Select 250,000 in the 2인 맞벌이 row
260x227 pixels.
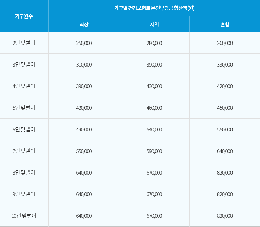(x=84, y=43)
